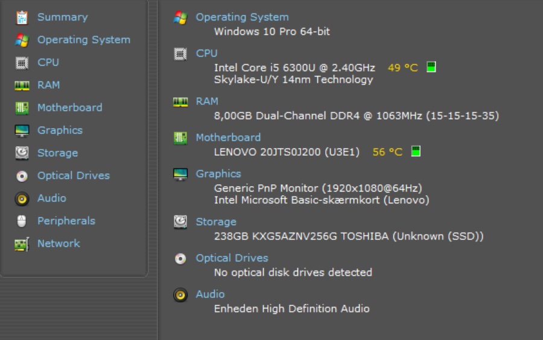
Task: Click the Summary clipboard icon in sidebar
Action: coord(22,18)
